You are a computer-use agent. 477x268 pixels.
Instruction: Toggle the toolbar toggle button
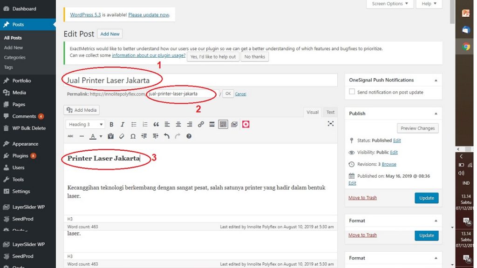click(x=223, y=124)
